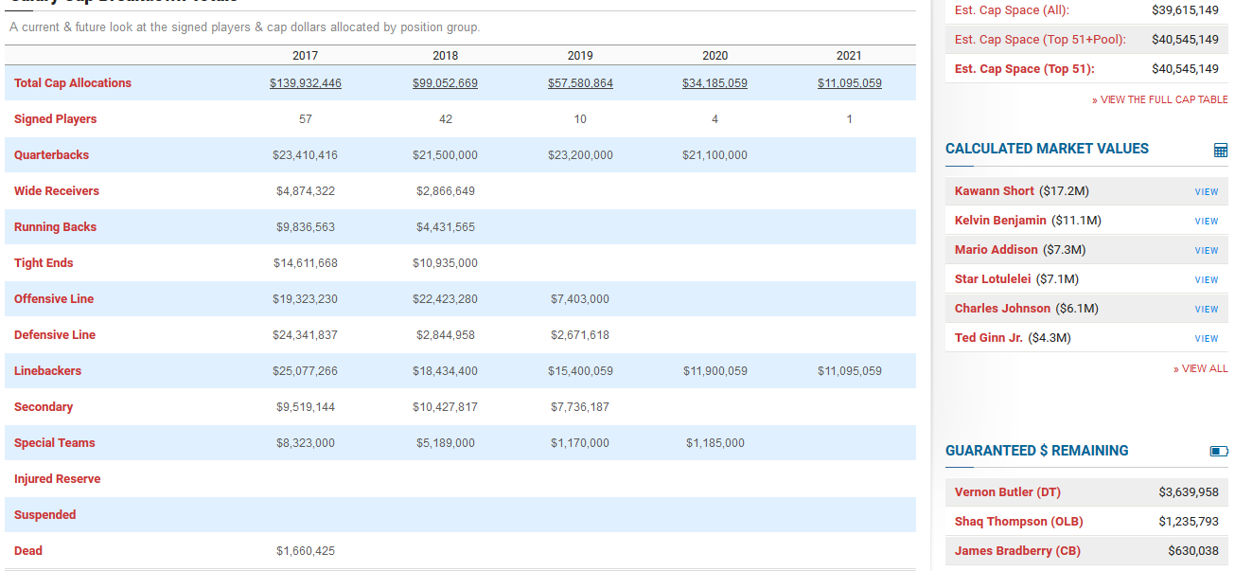Image resolution: width=1235 pixels, height=571 pixels.
Task: Click the battery icon beside Guaranteed $ Remaining
Action: click(x=1219, y=452)
